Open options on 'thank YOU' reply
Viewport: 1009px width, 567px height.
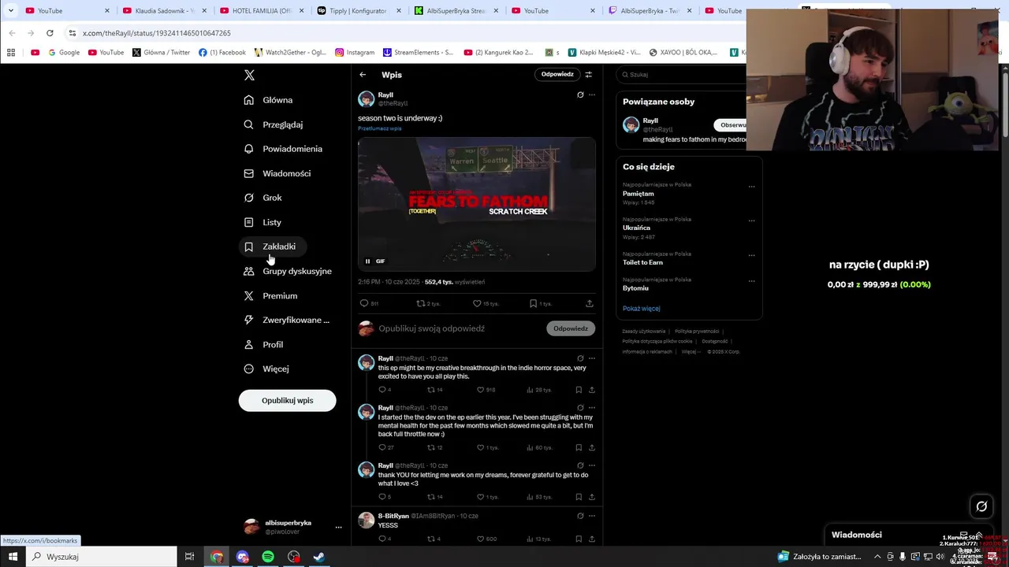592,465
